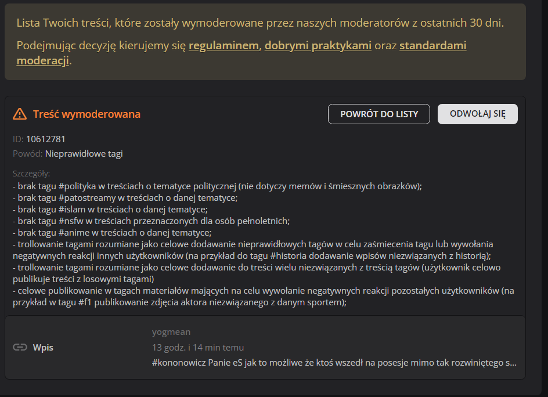The width and height of the screenshot is (548, 397).
Task: Click the #patostreamy tag rule line
Action: point(125,197)
